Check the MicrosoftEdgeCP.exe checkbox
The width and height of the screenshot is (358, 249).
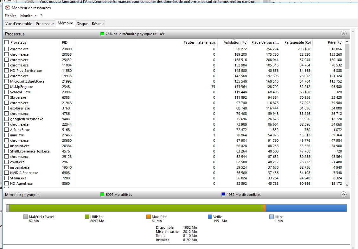coord(7,81)
